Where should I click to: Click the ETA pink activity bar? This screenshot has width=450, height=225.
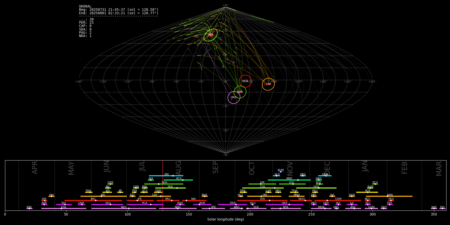pyautogui.click(x=64, y=208)
